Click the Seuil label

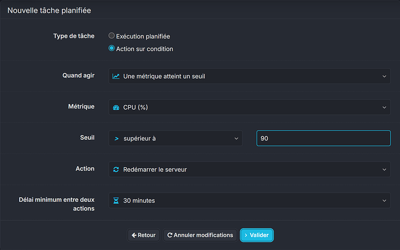tap(87, 137)
